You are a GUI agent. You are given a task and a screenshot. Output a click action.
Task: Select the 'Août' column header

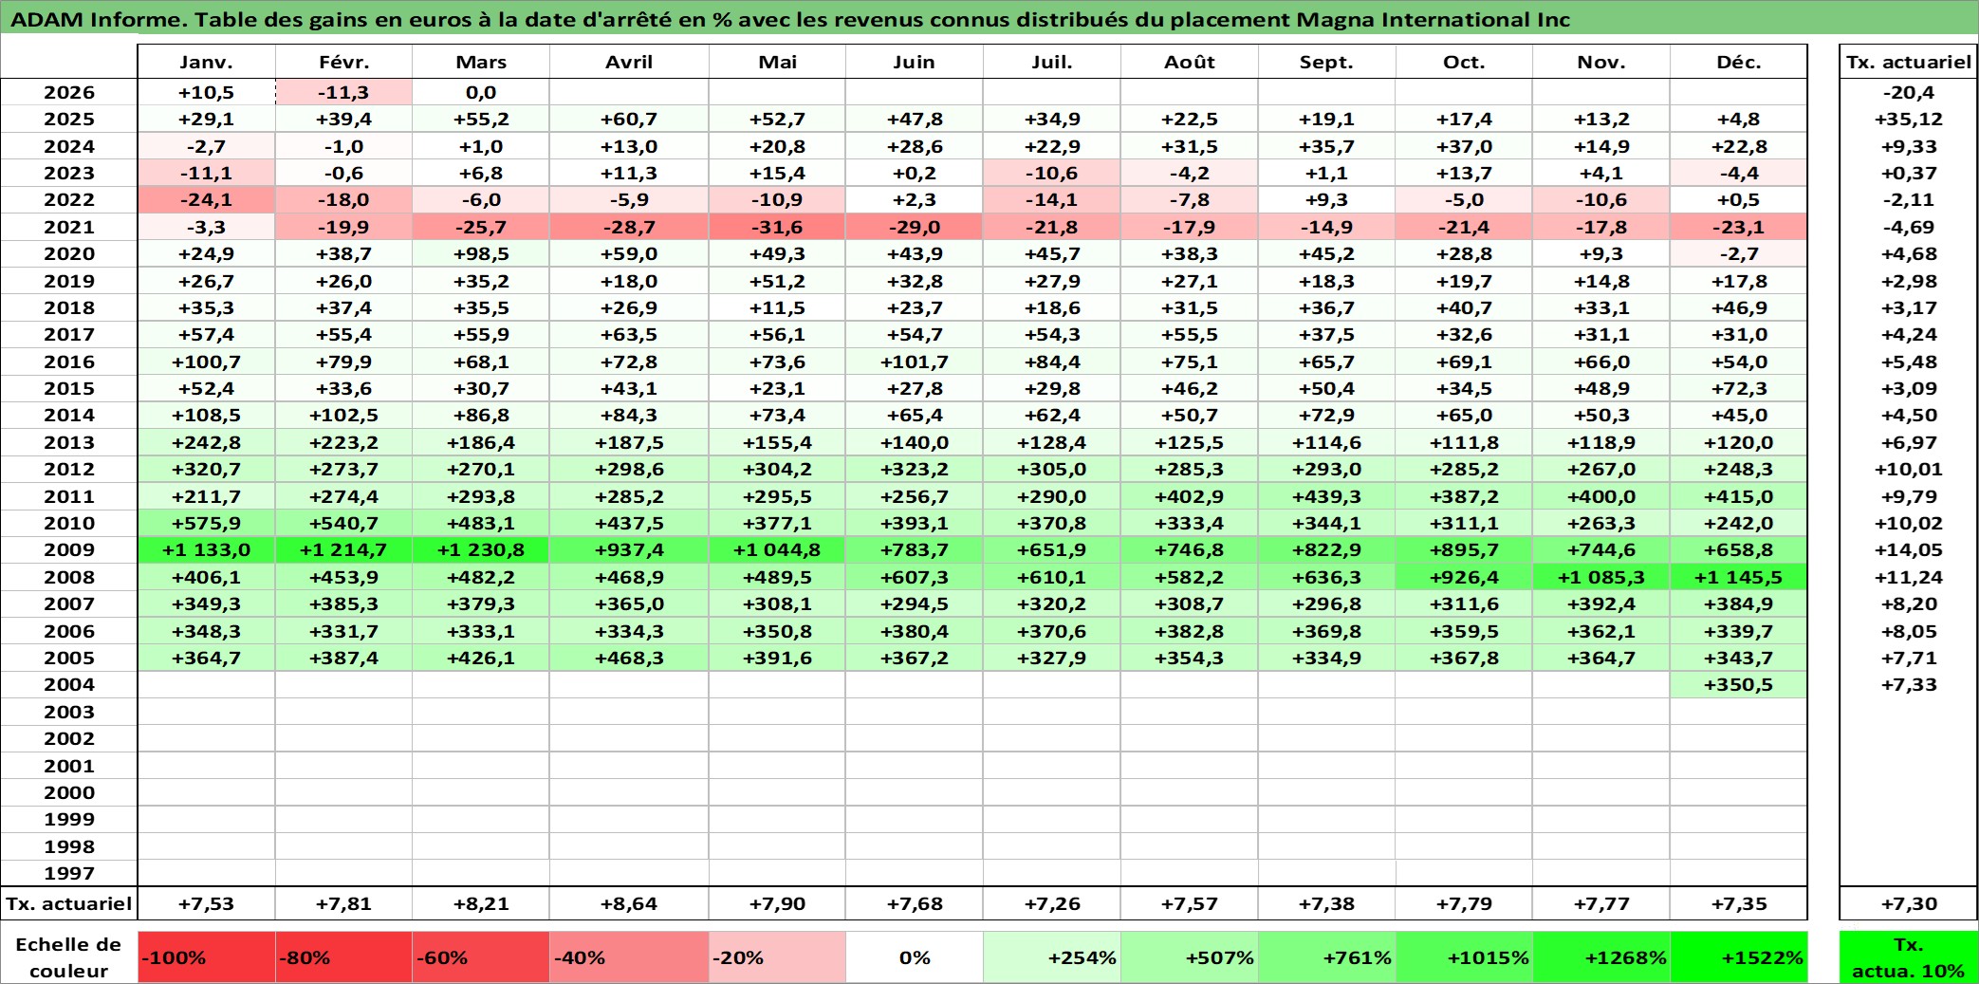(1190, 62)
